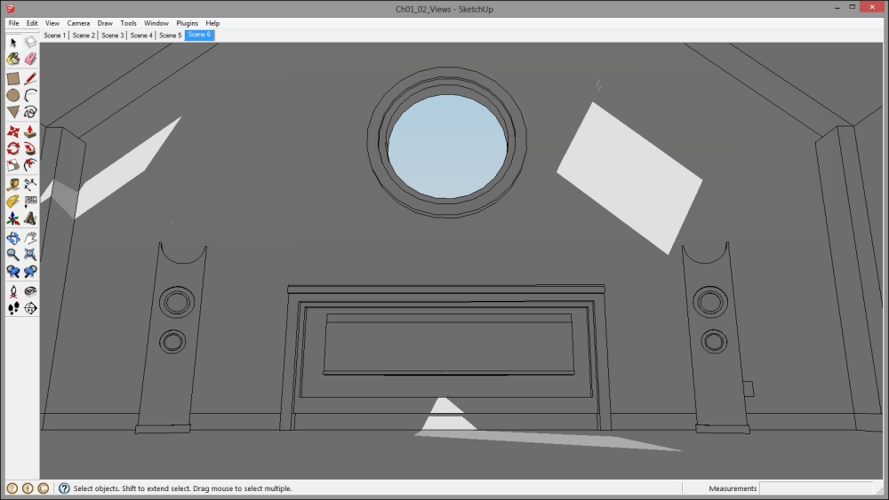Click the second status bar circle icon
This screenshot has height=500, width=889.
[28, 488]
